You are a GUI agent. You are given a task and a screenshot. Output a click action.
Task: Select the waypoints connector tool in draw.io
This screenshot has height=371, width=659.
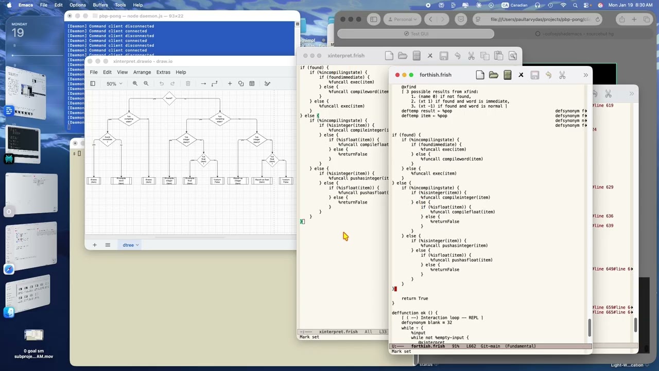[215, 83]
